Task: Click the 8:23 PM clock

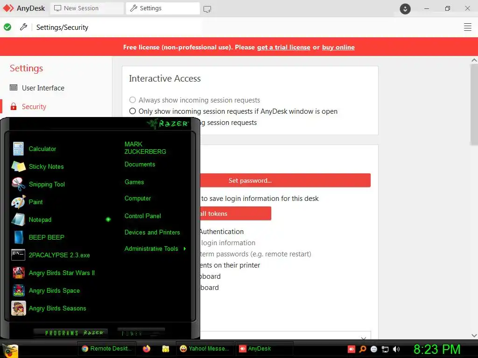Action: (436, 349)
